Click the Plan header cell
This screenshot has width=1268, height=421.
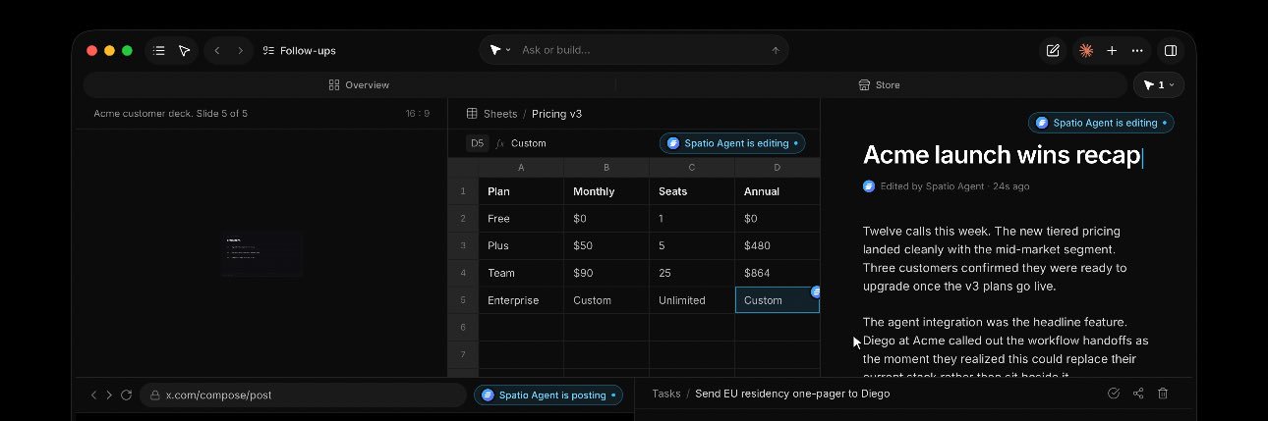click(521, 191)
